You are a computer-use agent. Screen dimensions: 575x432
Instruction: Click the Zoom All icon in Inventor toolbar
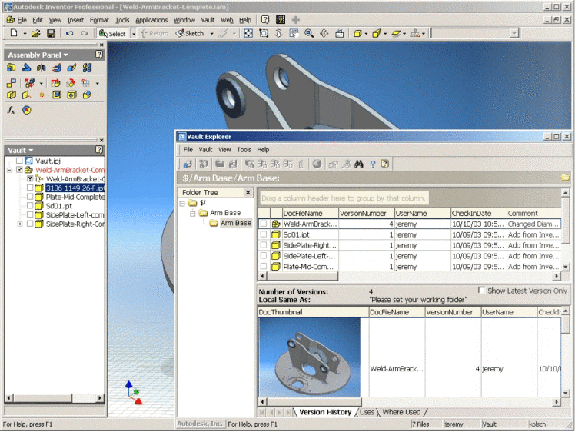(x=248, y=33)
